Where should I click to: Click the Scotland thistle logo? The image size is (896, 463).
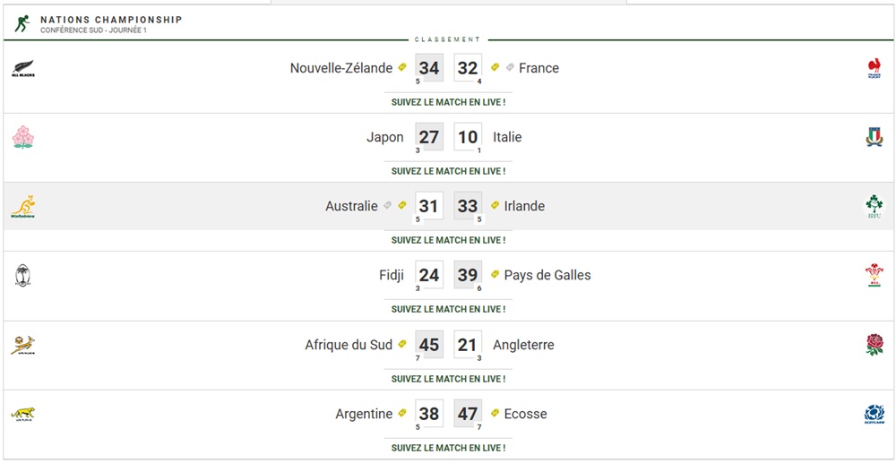[874, 414]
